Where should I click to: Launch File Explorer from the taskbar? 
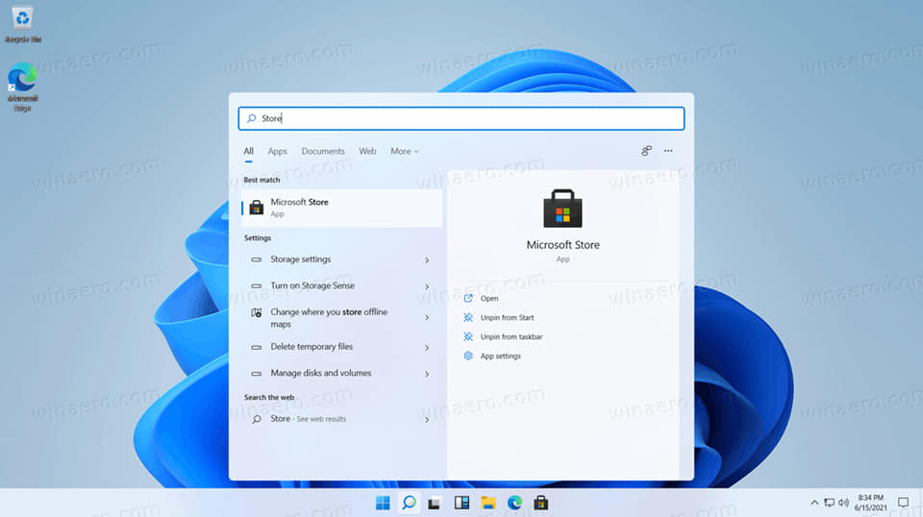click(488, 503)
